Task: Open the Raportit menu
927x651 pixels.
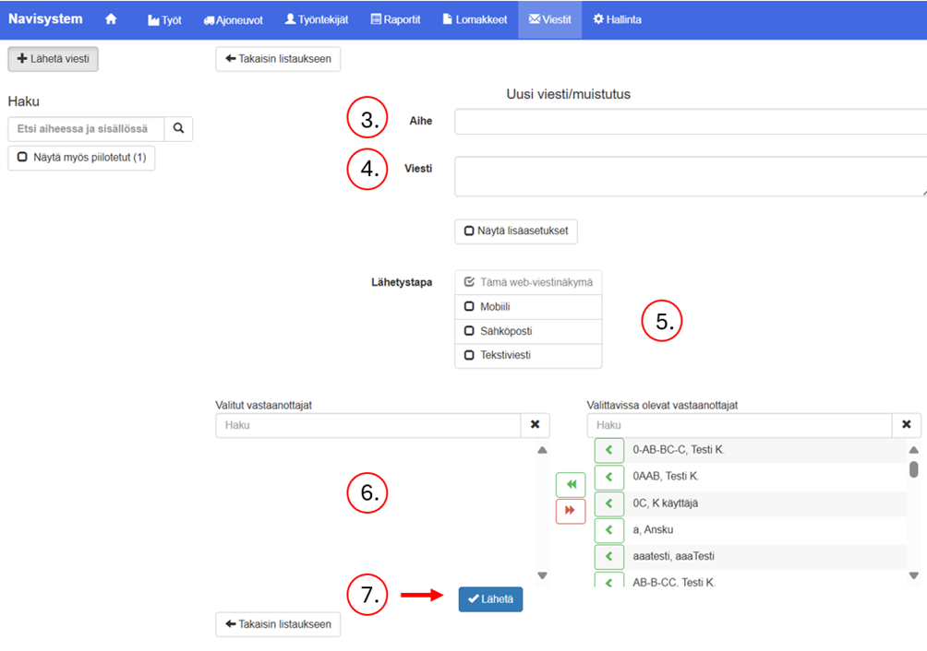Action: point(395,19)
